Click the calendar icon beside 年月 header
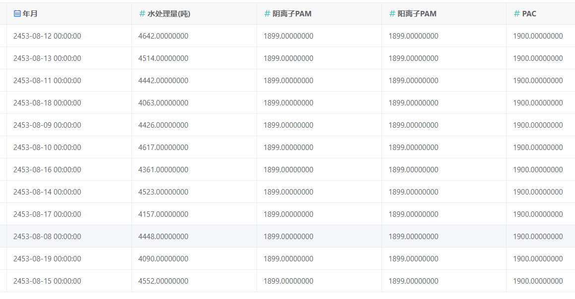575x299 pixels. point(17,13)
